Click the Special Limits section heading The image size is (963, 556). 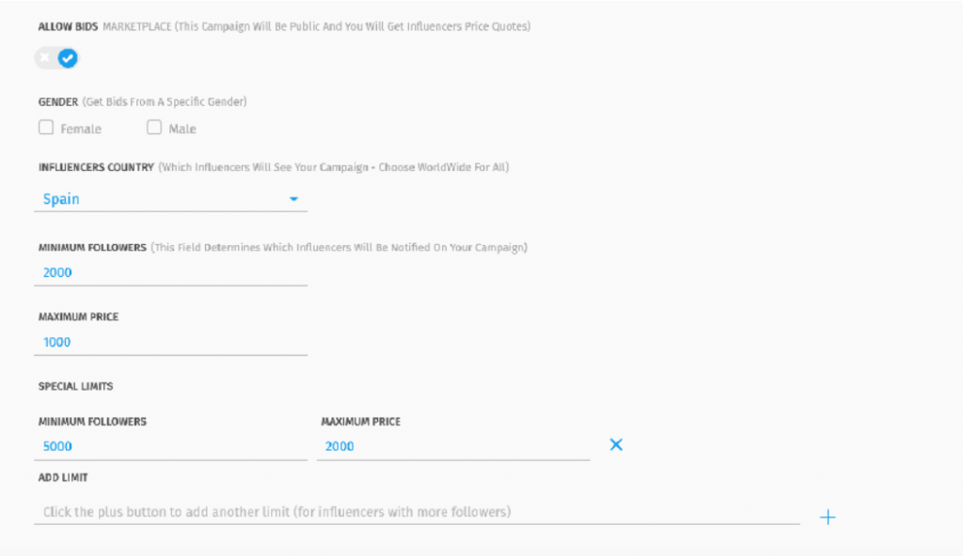click(75, 386)
